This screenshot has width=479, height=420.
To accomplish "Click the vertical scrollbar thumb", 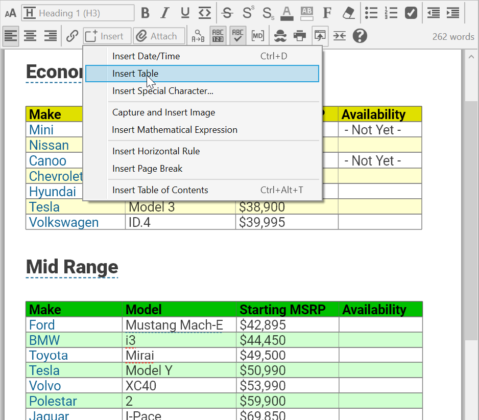I will coord(470,220).
